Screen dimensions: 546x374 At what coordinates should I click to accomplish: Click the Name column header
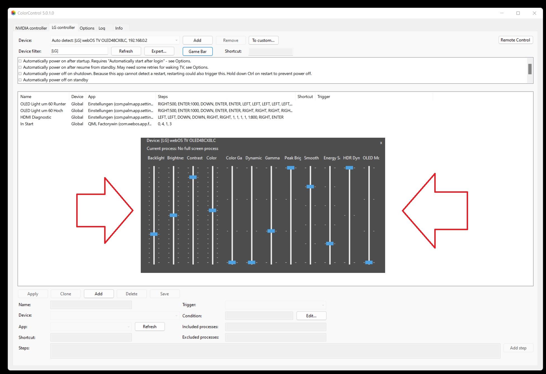[x=44, y=97]
